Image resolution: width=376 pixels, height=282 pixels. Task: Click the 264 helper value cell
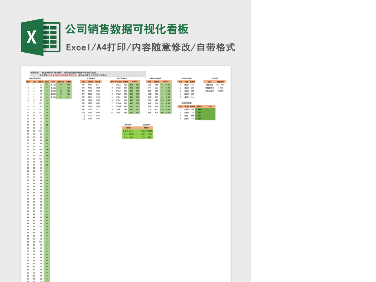point(200,119)
